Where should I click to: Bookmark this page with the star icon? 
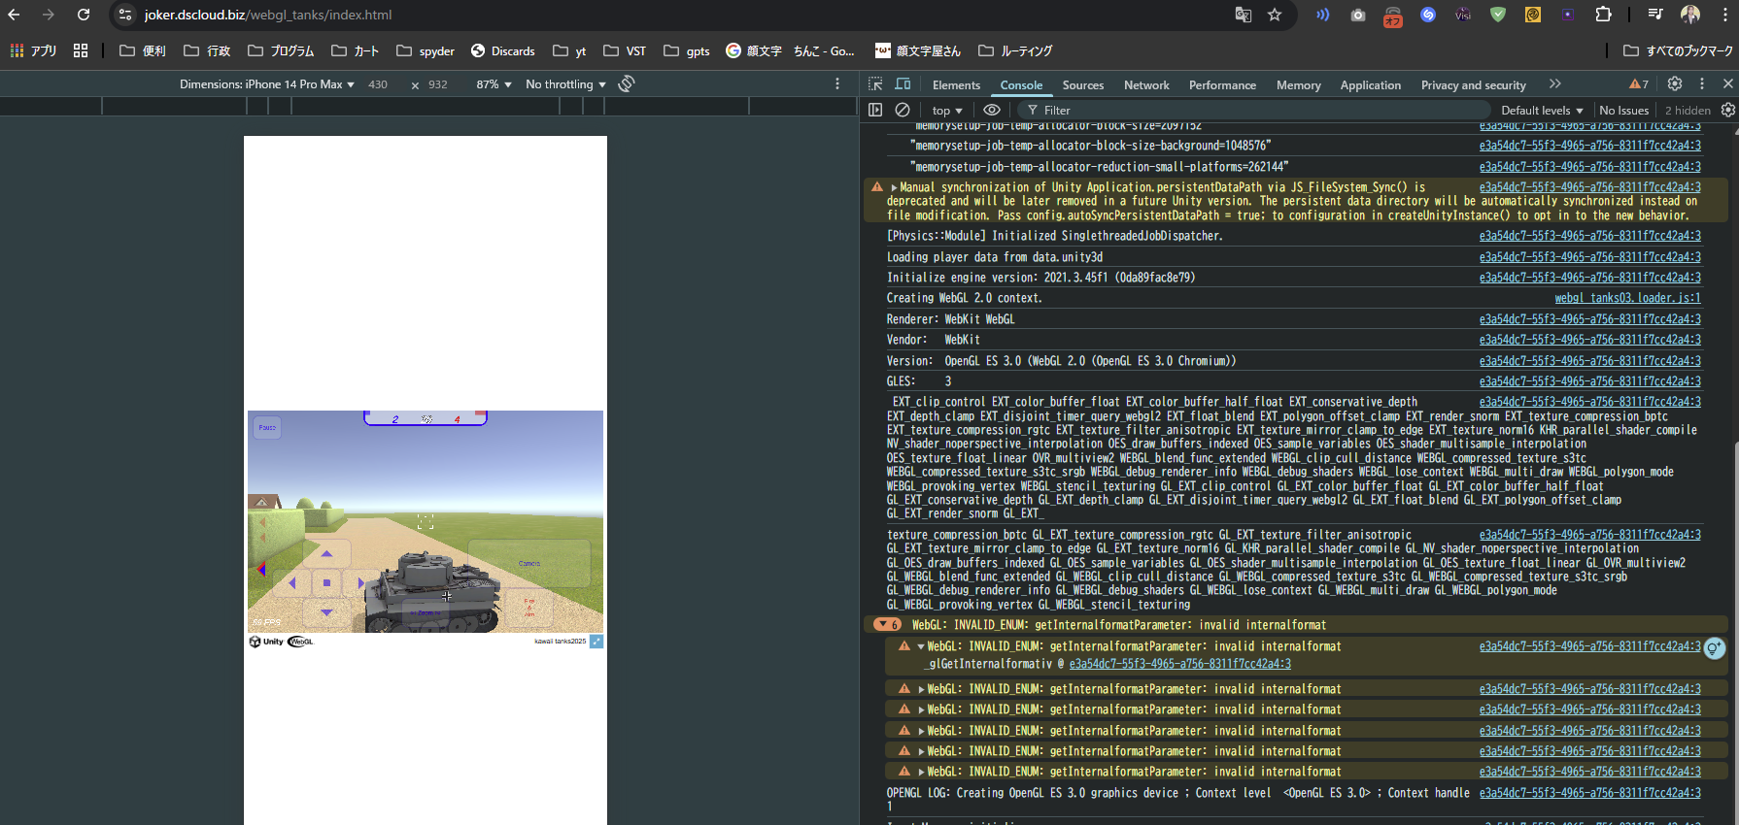[1275, 15]
